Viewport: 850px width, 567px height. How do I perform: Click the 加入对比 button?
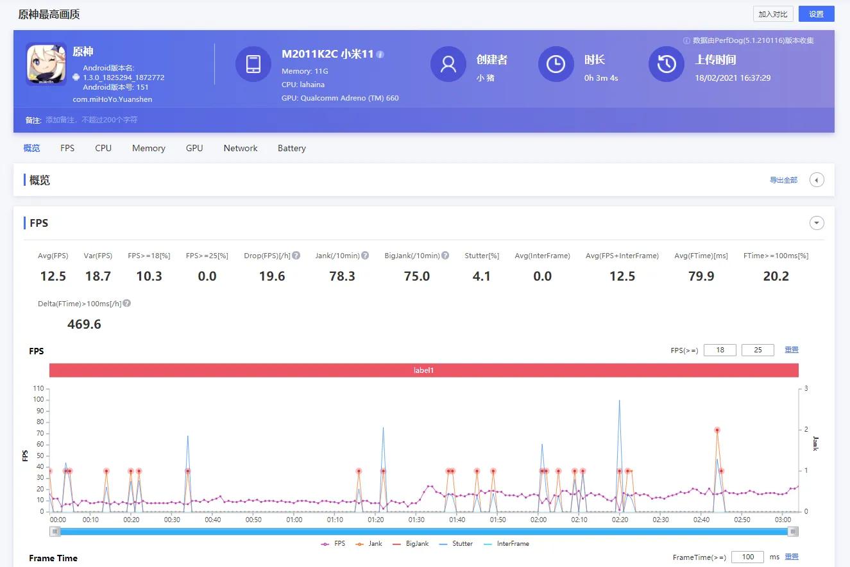pos(773,14)
